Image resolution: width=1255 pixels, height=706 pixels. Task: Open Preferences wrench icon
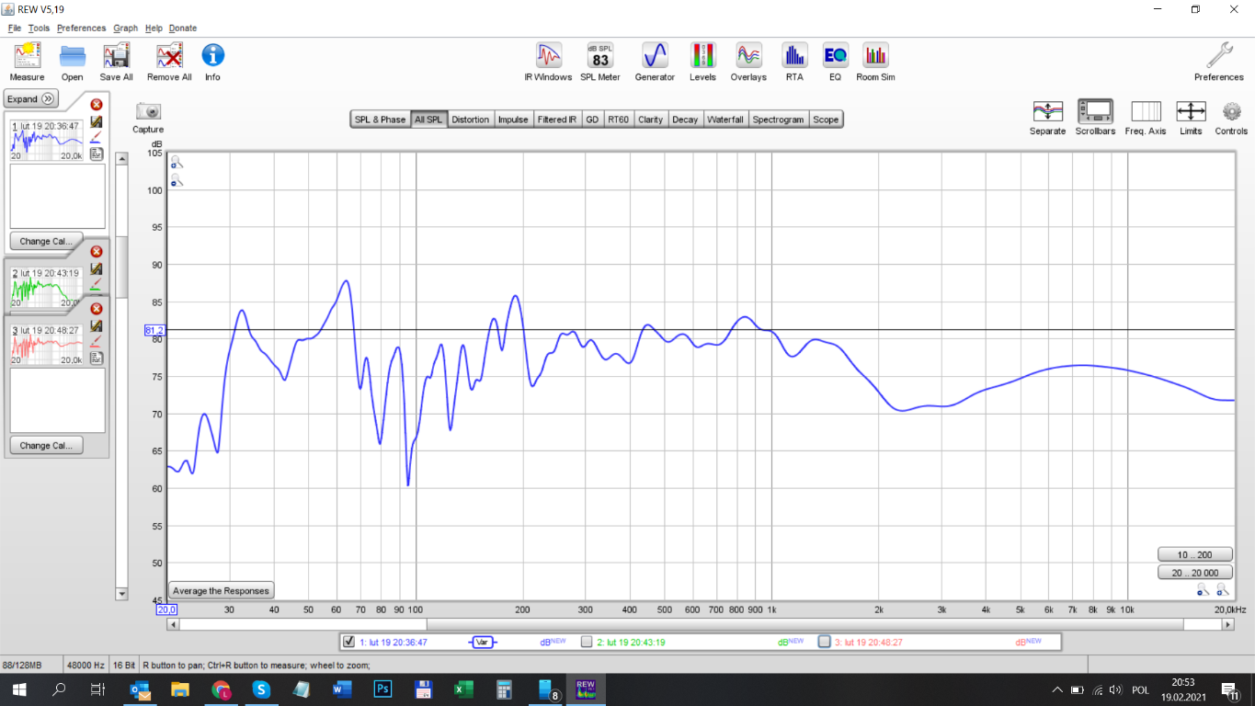point(1219,55)
